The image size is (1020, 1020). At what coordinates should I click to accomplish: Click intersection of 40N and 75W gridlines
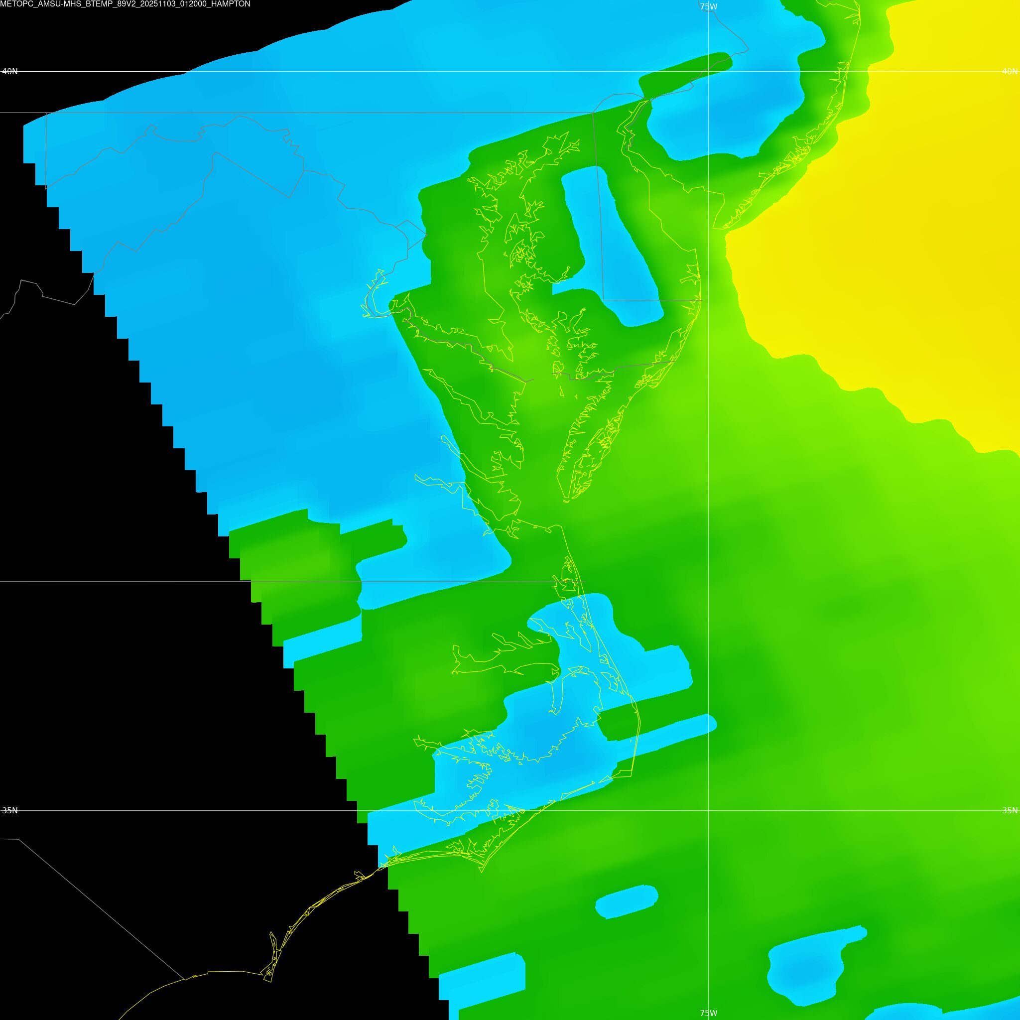tap(708, 71)
